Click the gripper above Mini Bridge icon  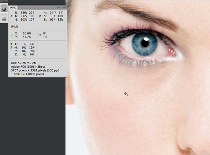[4, 15]
